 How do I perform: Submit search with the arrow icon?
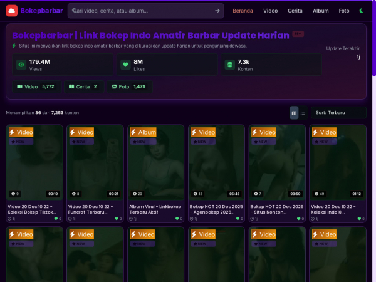[x=217, y=11]
